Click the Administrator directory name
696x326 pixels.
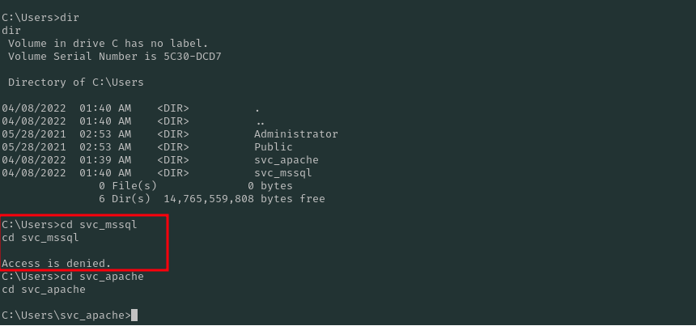click(295, 134)
